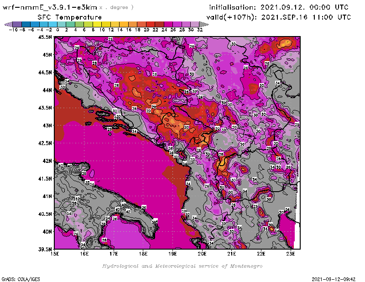Click the yellow swatch between 8 and 10

point(98,24)
